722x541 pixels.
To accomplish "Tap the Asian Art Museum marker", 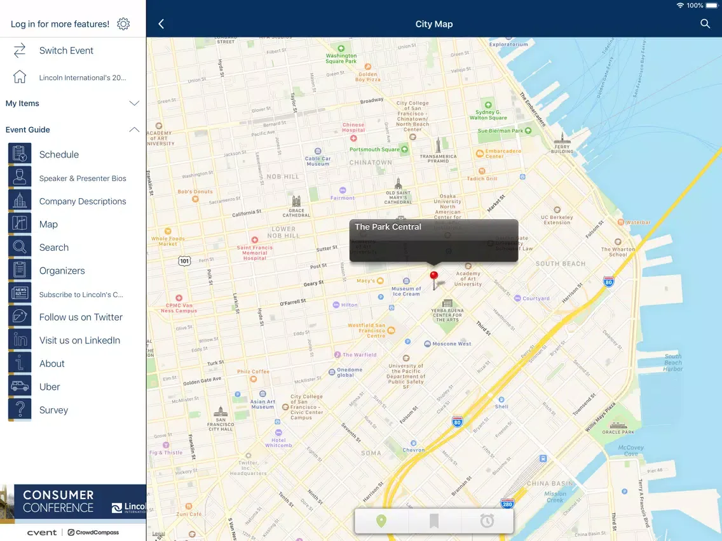I will coord(262,394).
